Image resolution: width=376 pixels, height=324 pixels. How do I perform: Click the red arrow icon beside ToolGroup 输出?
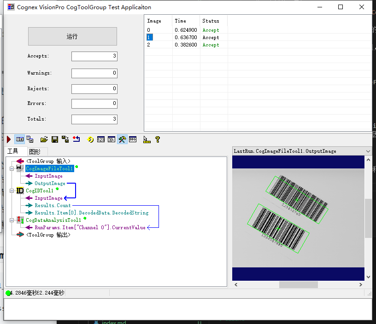point(20,235)
